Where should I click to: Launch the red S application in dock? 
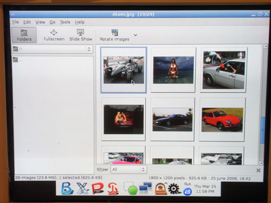point(113,188)
